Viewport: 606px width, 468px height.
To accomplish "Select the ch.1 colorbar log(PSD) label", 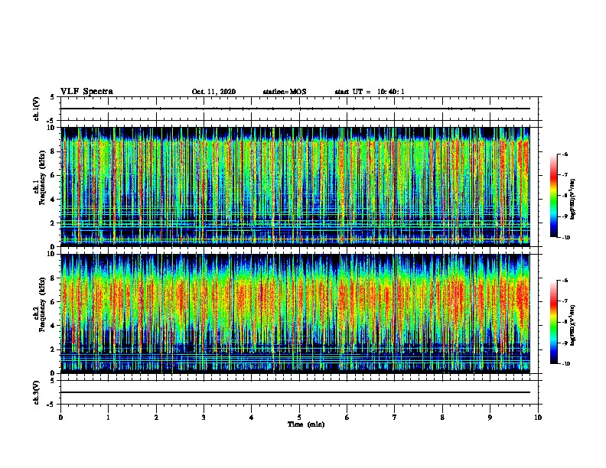I will pos(573,200).
